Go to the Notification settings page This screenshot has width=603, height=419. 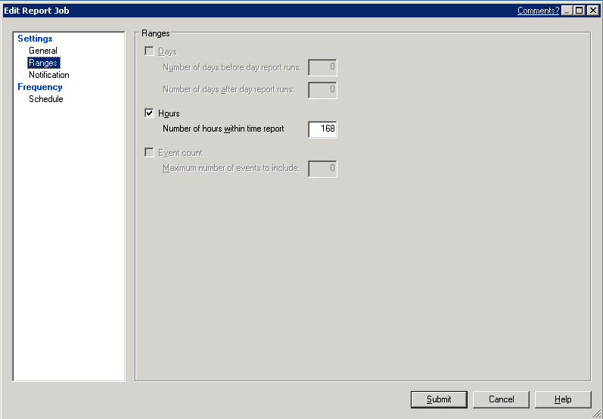coord(49,75)
